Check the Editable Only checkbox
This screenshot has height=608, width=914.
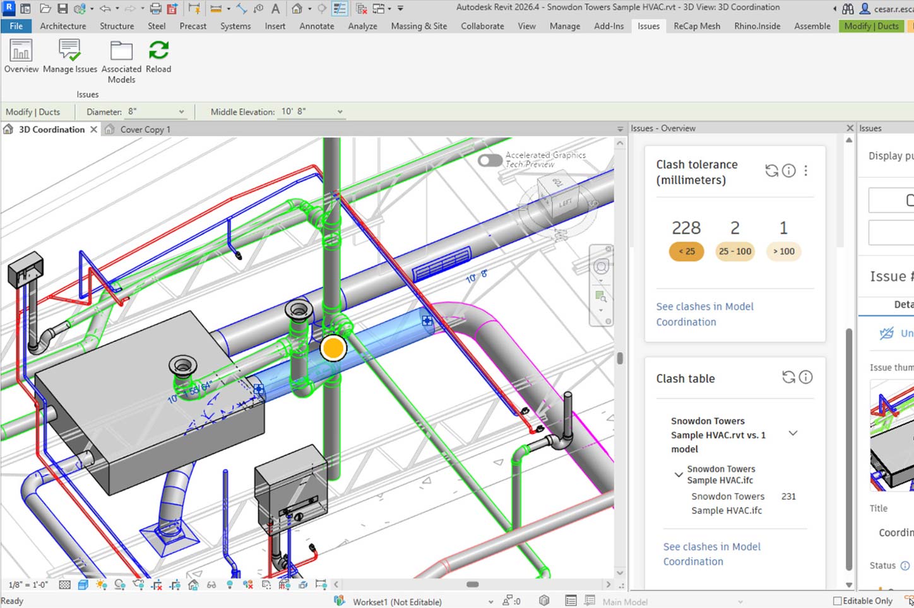(838, 601)
